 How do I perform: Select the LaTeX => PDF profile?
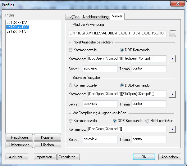[x=17, y=27]
